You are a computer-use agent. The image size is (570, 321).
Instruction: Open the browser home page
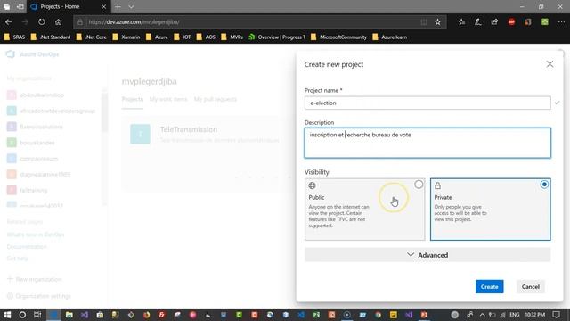pos(58,22)
